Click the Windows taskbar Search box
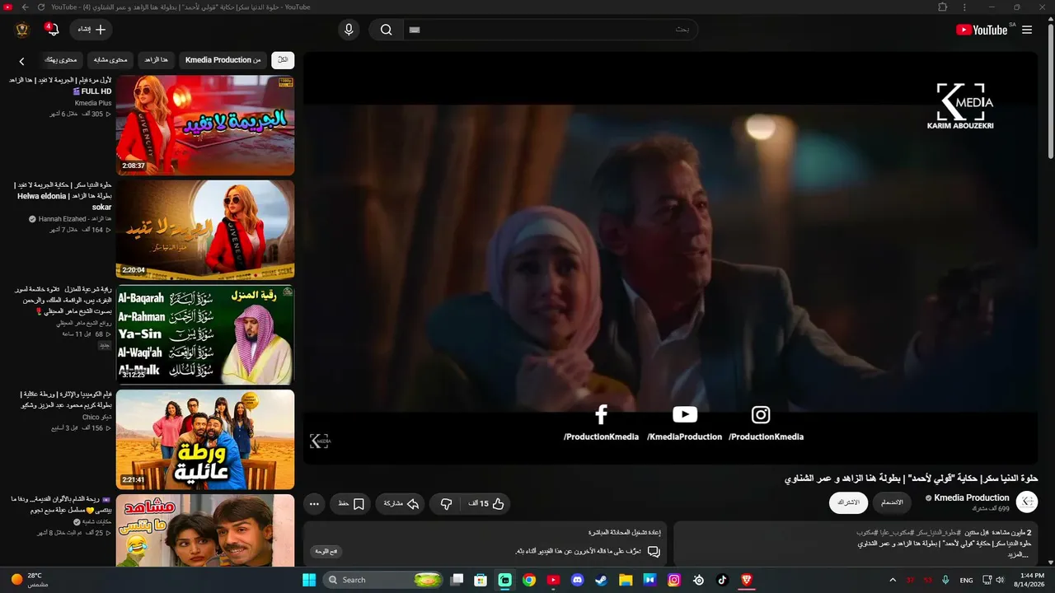 384,580
